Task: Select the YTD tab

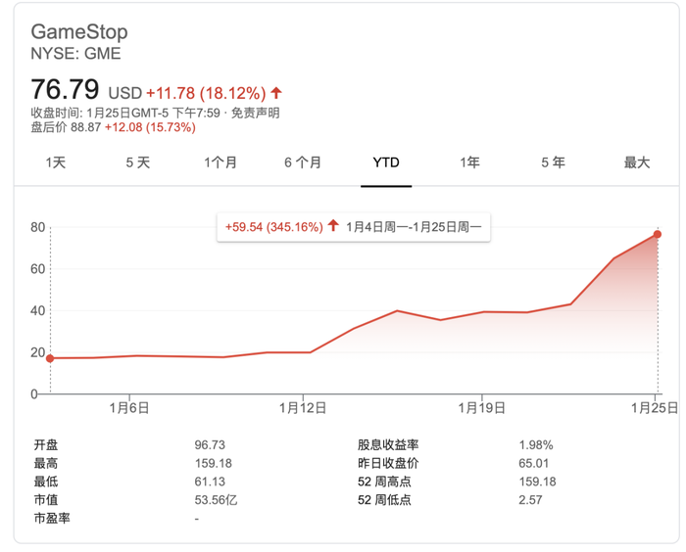Action: [386, 162]
